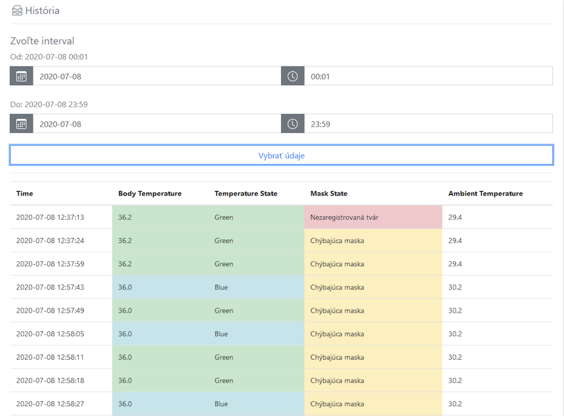Screen dimensions: 564x416
Task: Click Green state in the 12:37:13 row
Action: (224, 217)
